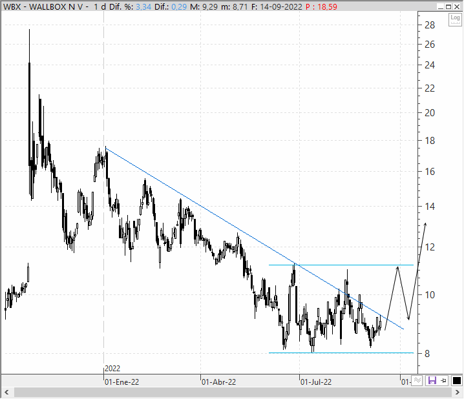This screenshot has width=464, height=399.
Task: Click the F: 14-09-2022 date text
Action: (277, 6)
